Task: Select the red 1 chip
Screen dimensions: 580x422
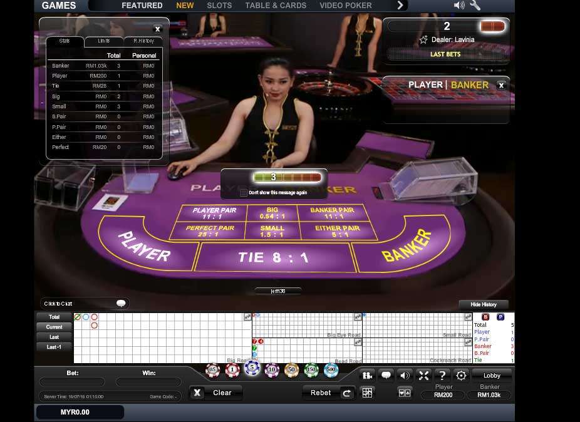Action: pos(232,369)
